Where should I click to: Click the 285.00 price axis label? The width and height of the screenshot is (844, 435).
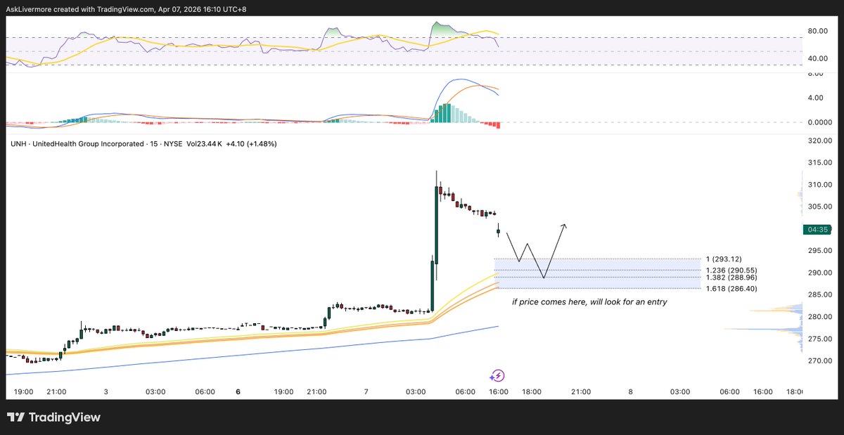point(819,294)
